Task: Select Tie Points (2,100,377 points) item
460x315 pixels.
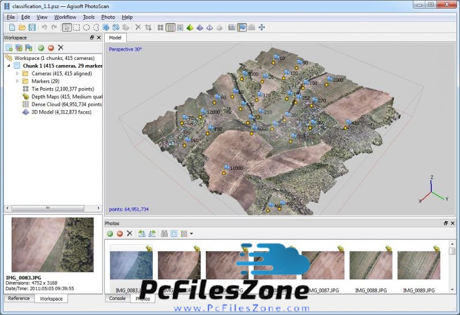Action: (x=63, y=89)
